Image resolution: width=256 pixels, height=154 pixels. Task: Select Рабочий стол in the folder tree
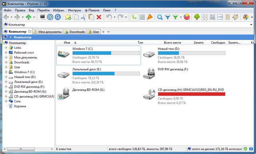[x=24, y=52]
